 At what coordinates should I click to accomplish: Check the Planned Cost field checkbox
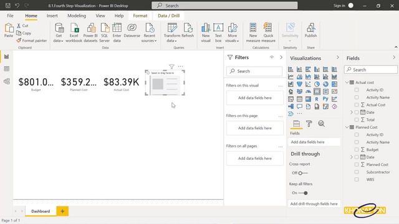357,164
